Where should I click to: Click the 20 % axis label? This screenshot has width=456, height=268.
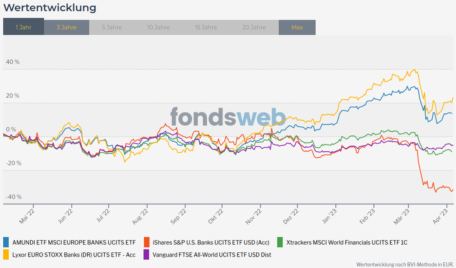13,96
